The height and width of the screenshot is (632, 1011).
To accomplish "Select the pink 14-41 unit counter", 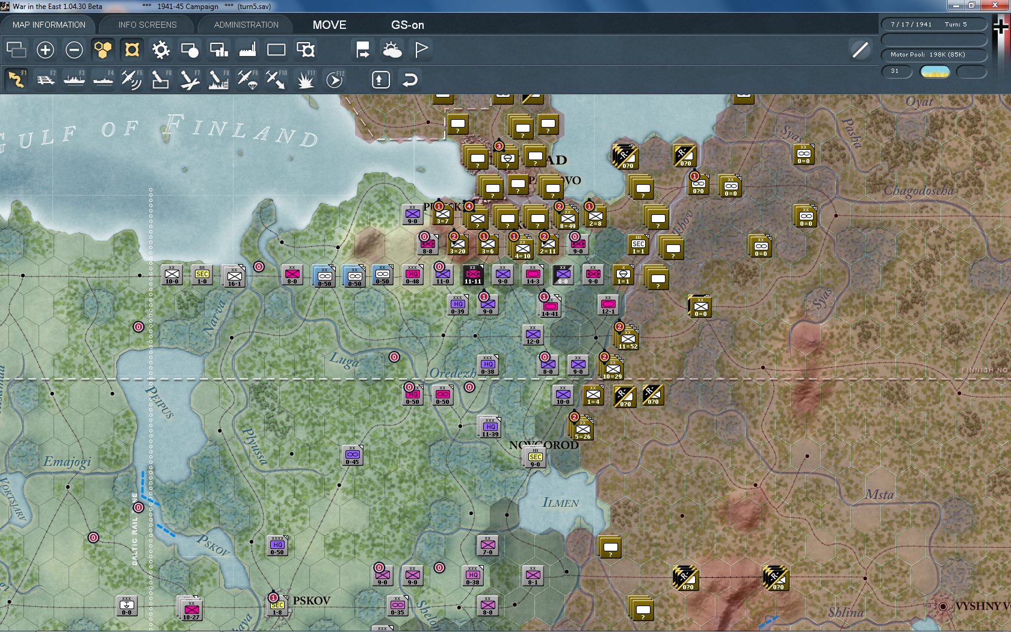I will point(550,306).
